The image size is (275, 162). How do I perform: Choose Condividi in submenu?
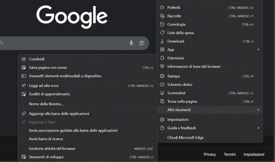point(88,59)
